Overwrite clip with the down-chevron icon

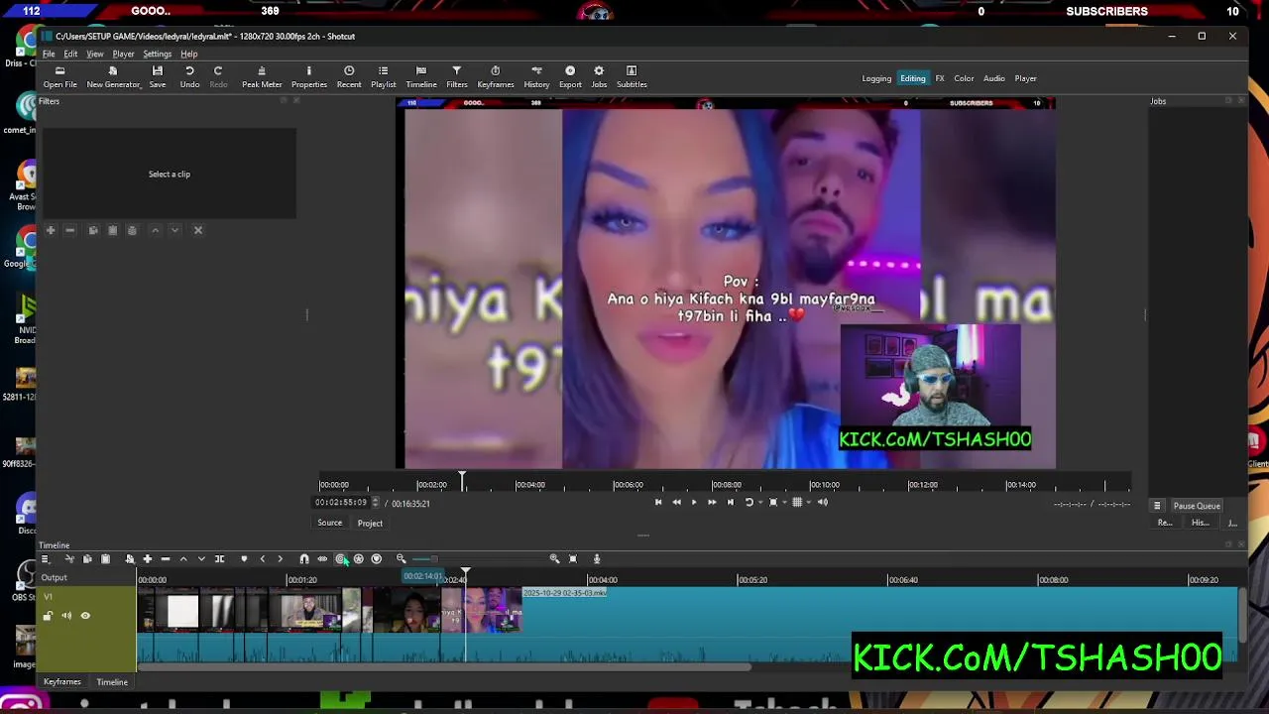(201, 559)
